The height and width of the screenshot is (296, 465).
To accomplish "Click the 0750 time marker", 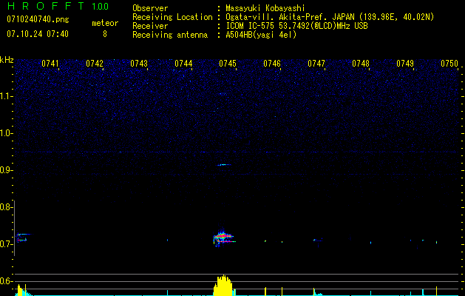I will [449, 64].
